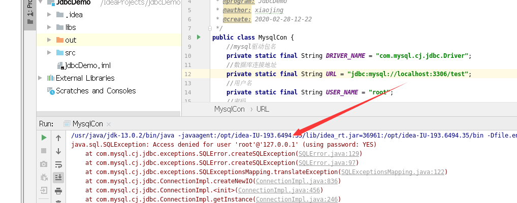Click the gray Stop process square icon
517x203 pixels.
click(44, 151)
